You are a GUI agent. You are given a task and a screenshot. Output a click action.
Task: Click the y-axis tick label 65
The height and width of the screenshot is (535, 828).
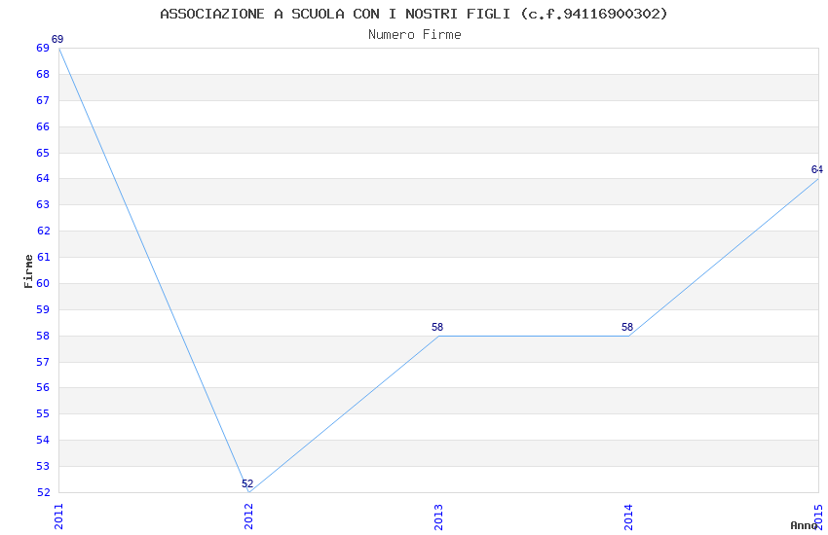(x=43, y=153)
